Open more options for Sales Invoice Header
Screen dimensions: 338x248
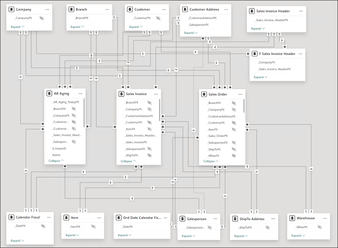point(301,11)
